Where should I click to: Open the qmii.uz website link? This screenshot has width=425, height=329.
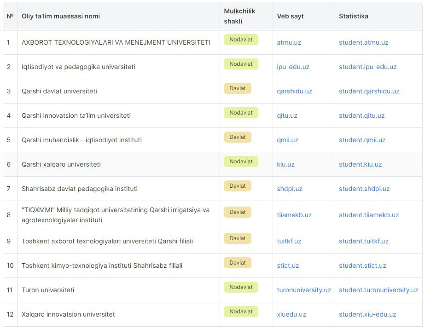tap(287, 140)
